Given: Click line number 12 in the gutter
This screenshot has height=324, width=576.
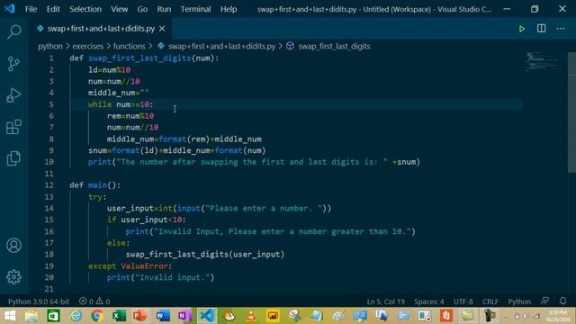Looking at the screenshot, I should pyautogui.click(x=49, y=184).
